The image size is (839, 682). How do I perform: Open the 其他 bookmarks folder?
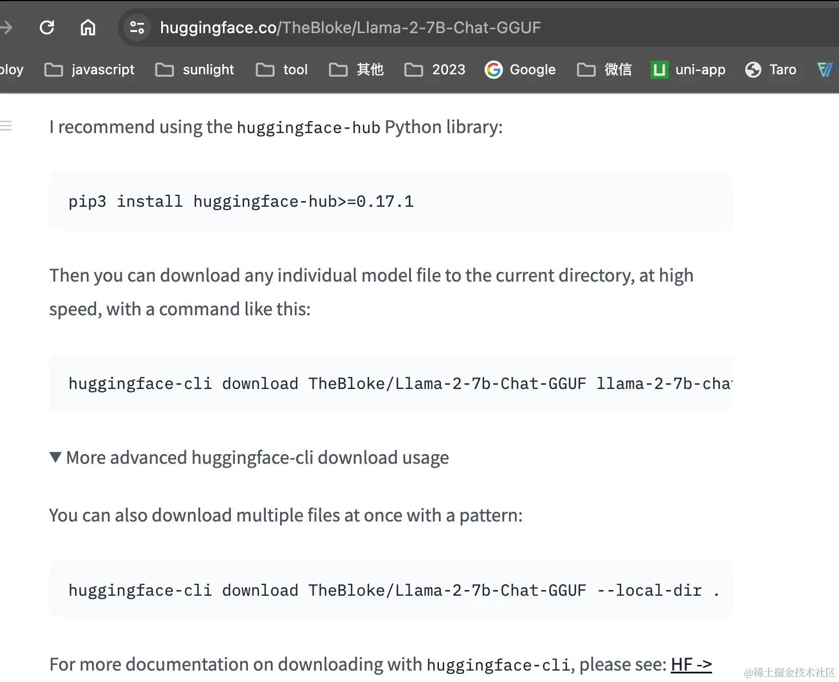coord(356,70)
